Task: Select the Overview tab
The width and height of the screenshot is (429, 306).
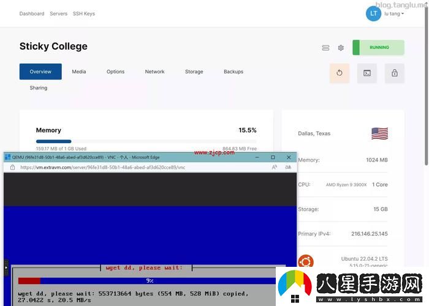Action: click(x=40, y=72)
